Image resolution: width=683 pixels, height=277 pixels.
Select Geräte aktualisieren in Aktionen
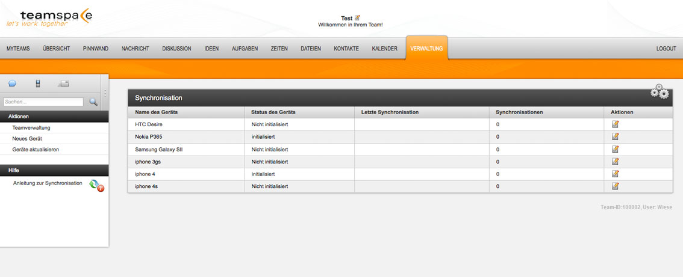pos(36,150)
